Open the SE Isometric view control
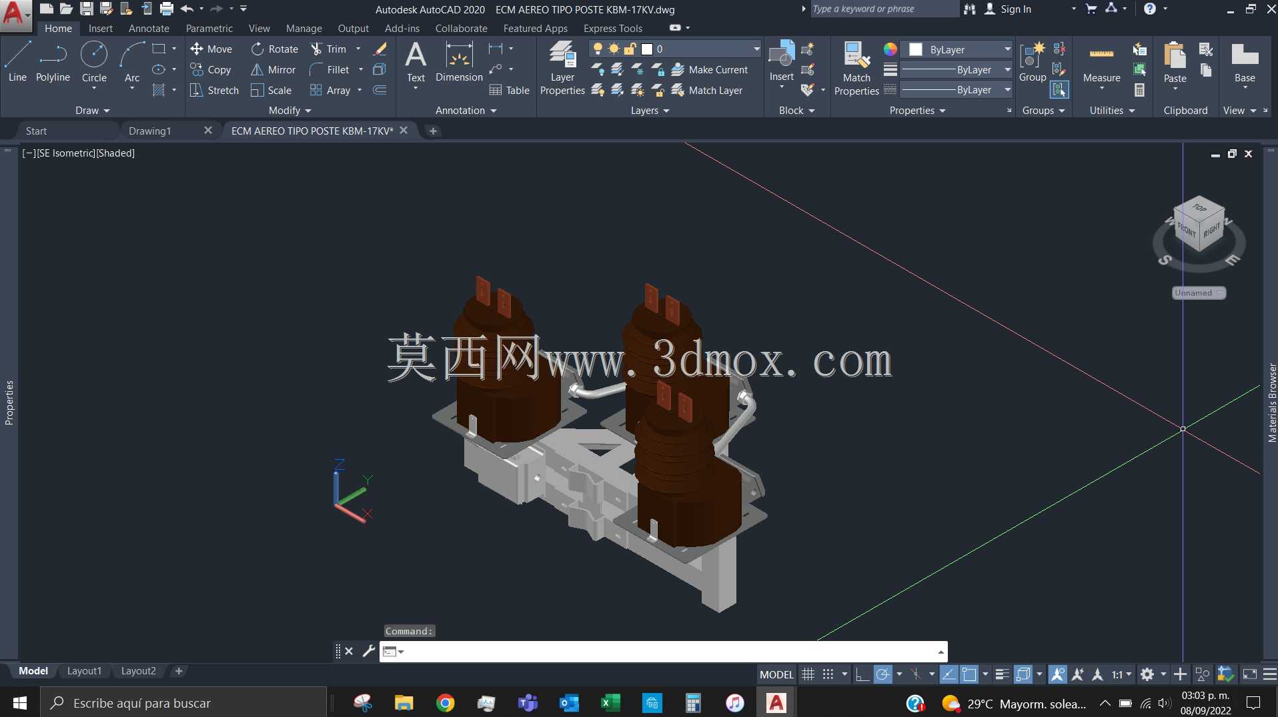 (66, 153)
